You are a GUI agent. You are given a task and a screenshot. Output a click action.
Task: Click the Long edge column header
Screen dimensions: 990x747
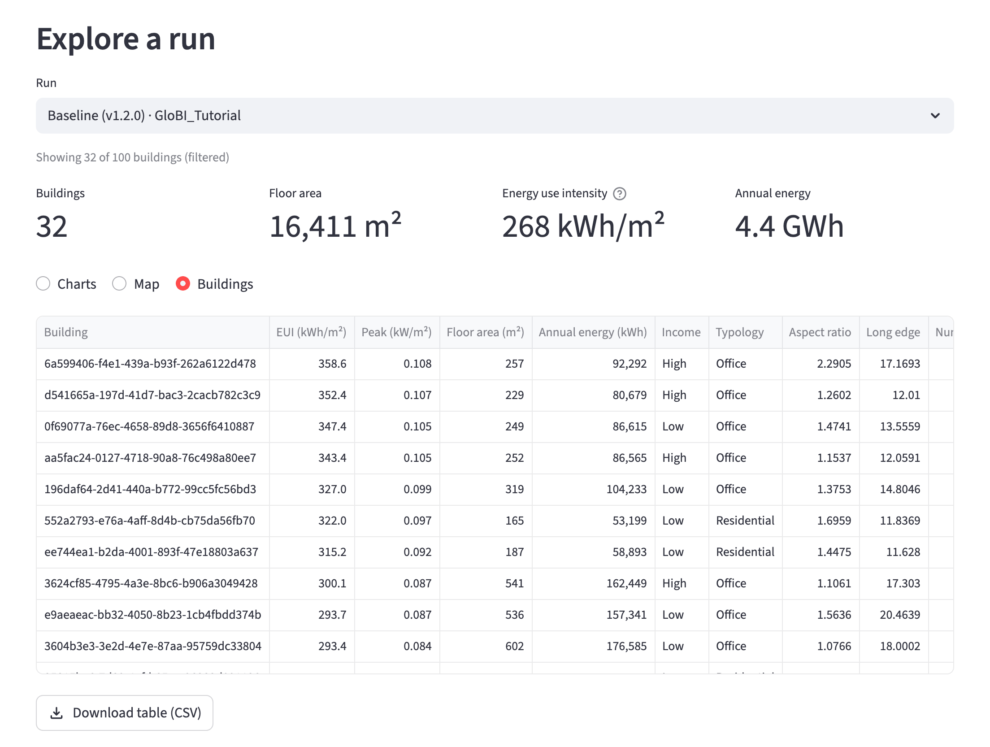[x=894, y=332]
